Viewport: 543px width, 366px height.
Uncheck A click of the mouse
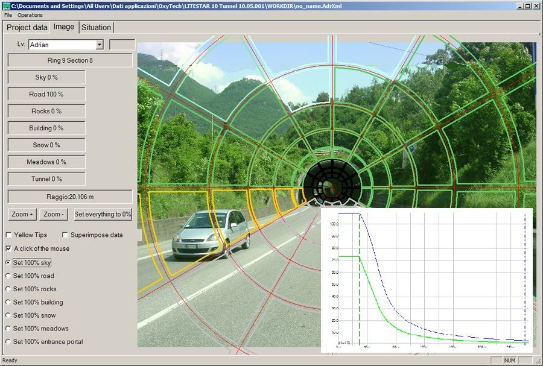click(8, 249)
